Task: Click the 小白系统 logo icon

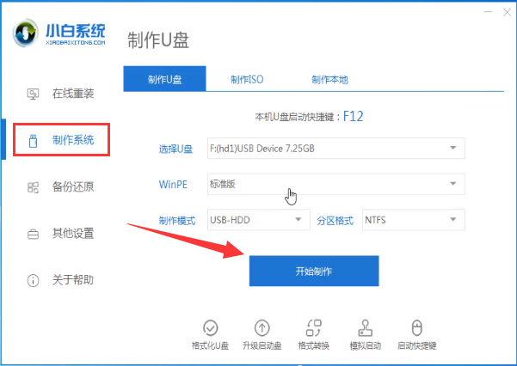Action: (x=26, y=33)
